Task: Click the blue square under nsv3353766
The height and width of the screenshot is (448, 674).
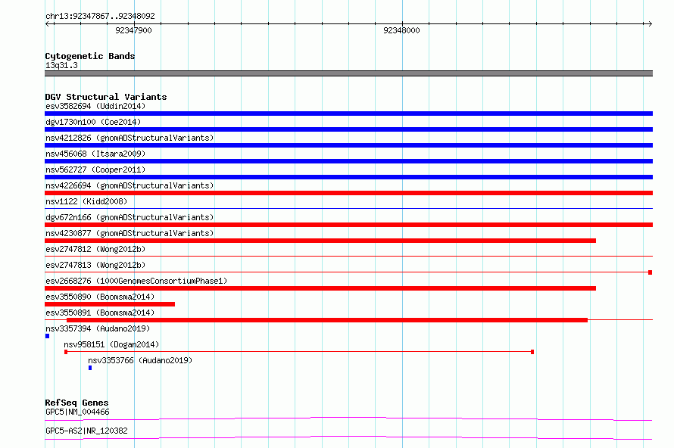Action: [x=90, y=368]
